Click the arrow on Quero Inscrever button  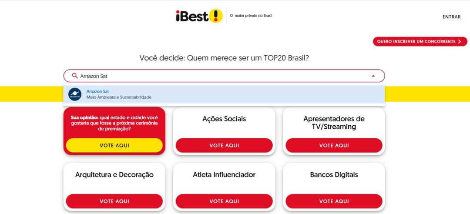pyautogui.click(x=459, y=42)
